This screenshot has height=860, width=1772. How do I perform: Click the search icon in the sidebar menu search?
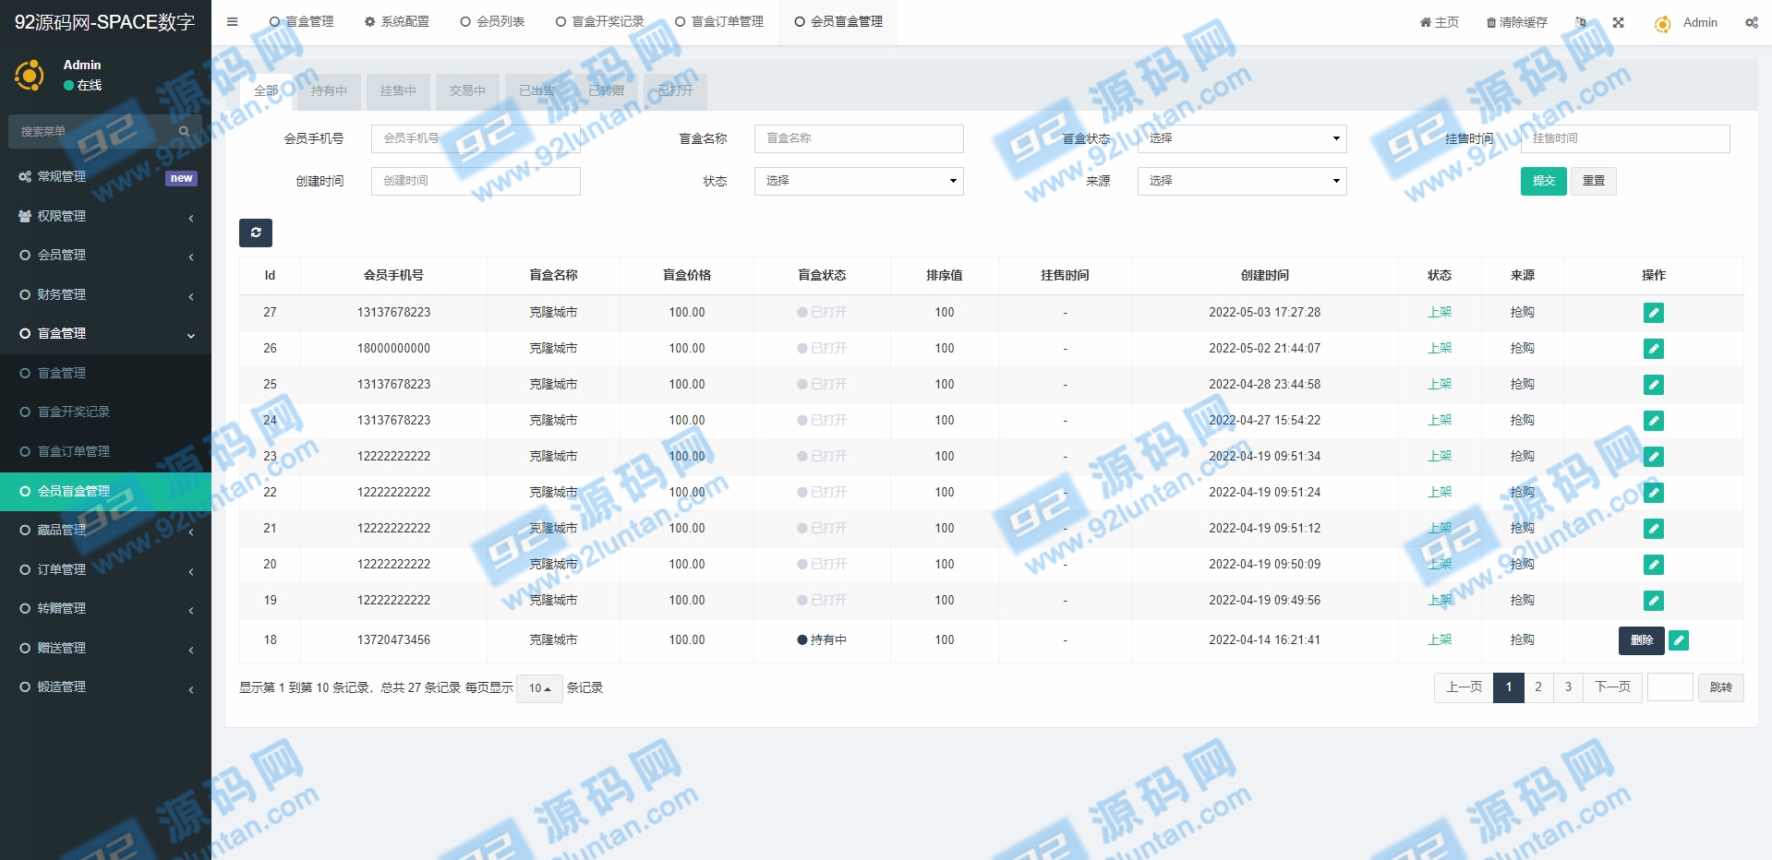click(x=184, y=131)
